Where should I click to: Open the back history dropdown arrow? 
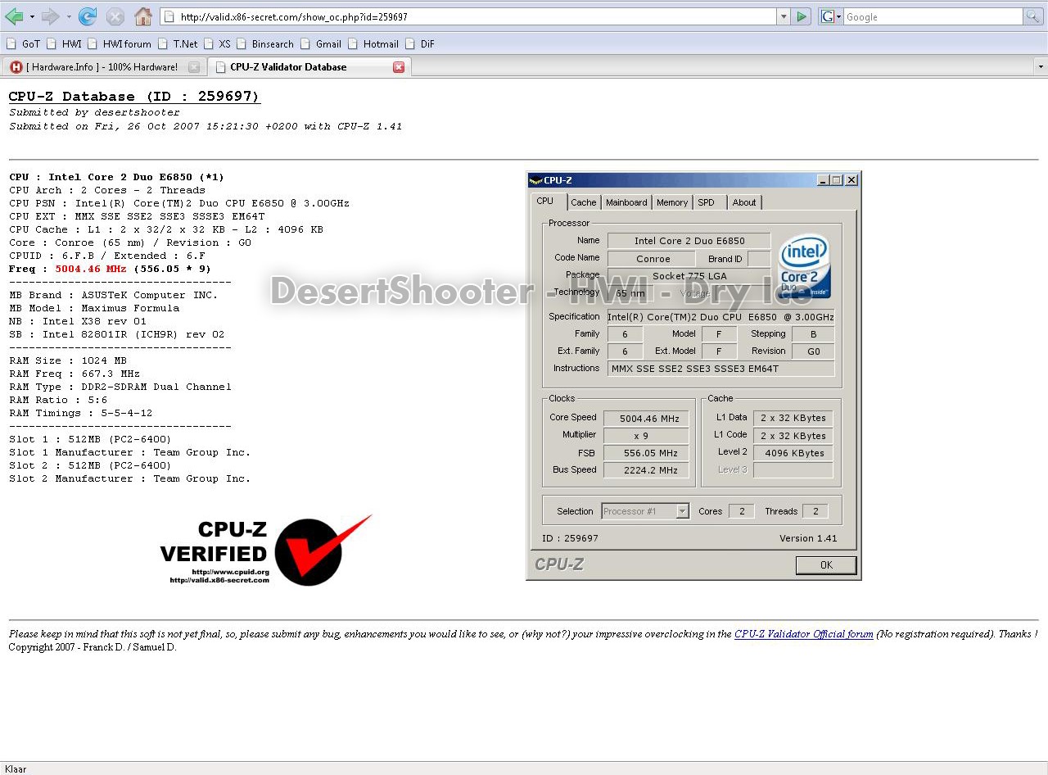point(32,16)
